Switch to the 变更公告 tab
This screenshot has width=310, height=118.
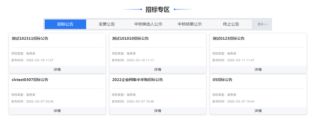point(107,24)
